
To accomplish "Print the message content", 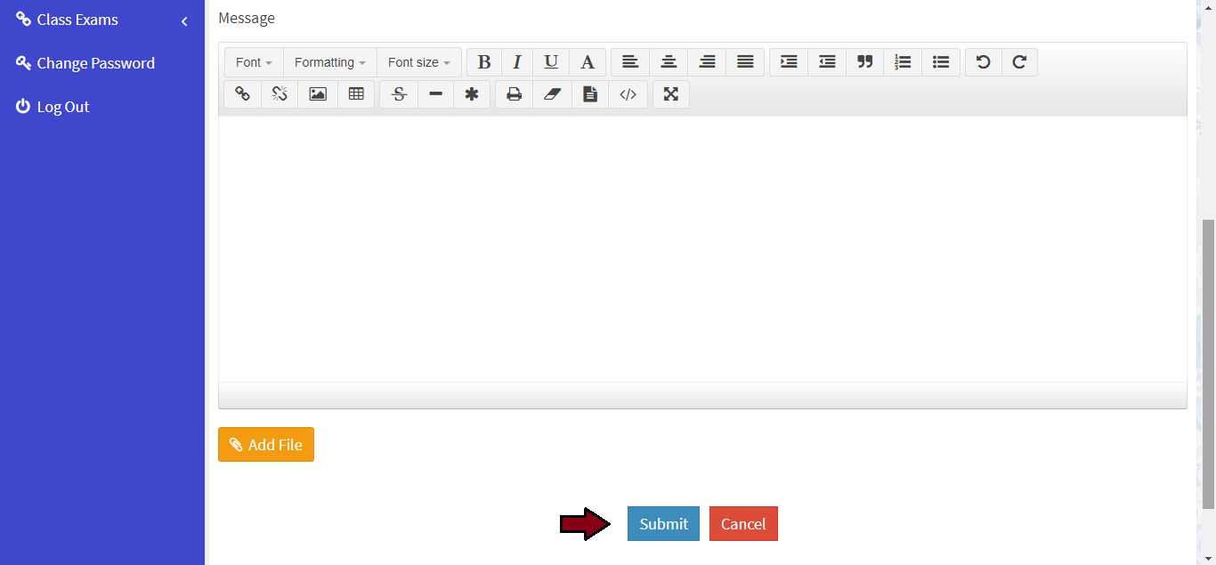I will tap(514, 94).
